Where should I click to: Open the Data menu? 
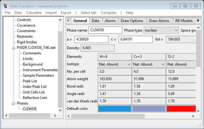point(18,13)
